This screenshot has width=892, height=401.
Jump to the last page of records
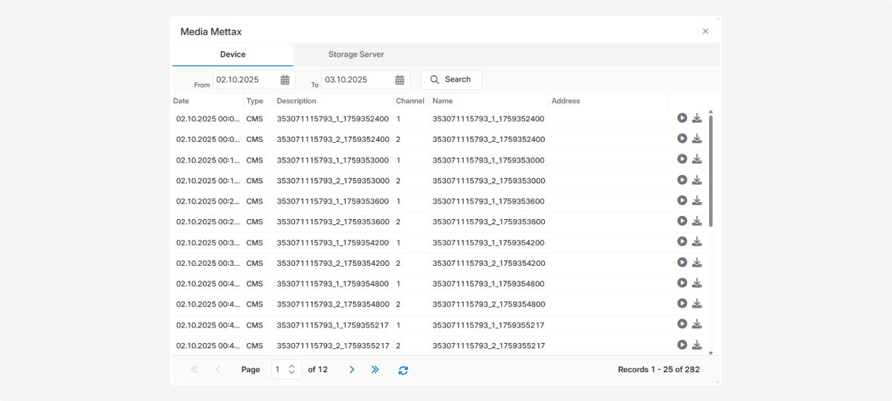[375, 370]
